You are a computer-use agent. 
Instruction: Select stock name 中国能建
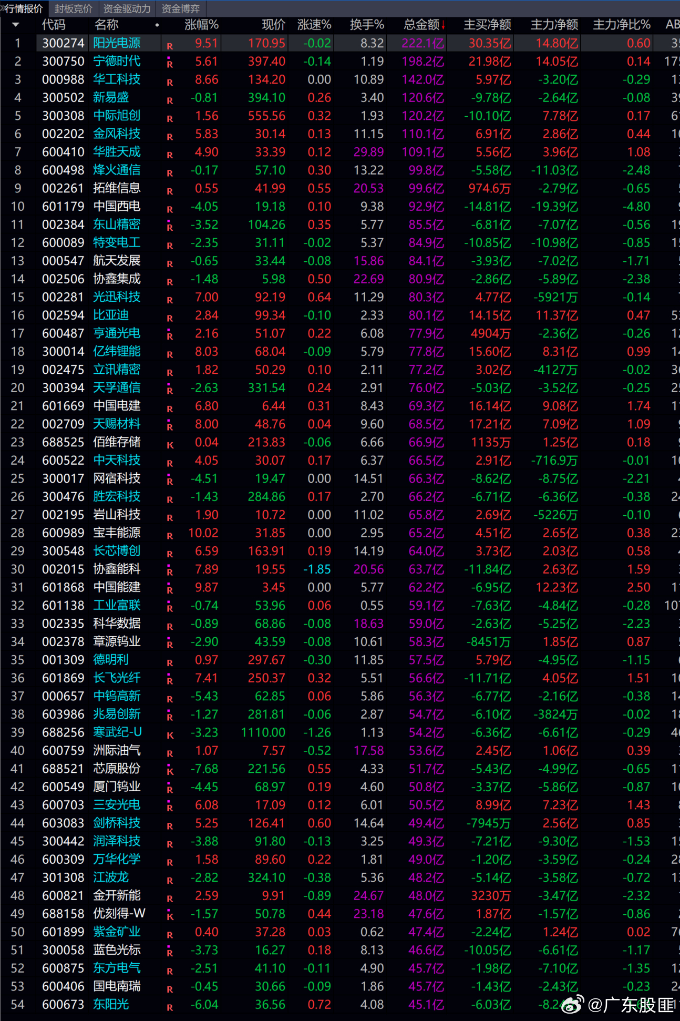[x=117, y=587]
